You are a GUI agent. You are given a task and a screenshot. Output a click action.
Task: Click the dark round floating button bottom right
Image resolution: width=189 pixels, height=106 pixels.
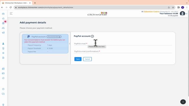click(183, 102)
